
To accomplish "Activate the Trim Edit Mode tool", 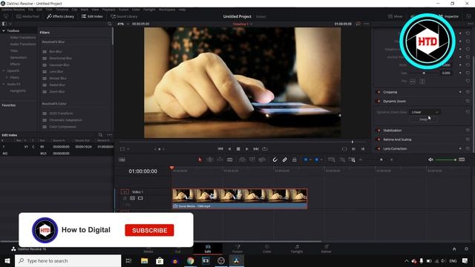I will (209, 159).
